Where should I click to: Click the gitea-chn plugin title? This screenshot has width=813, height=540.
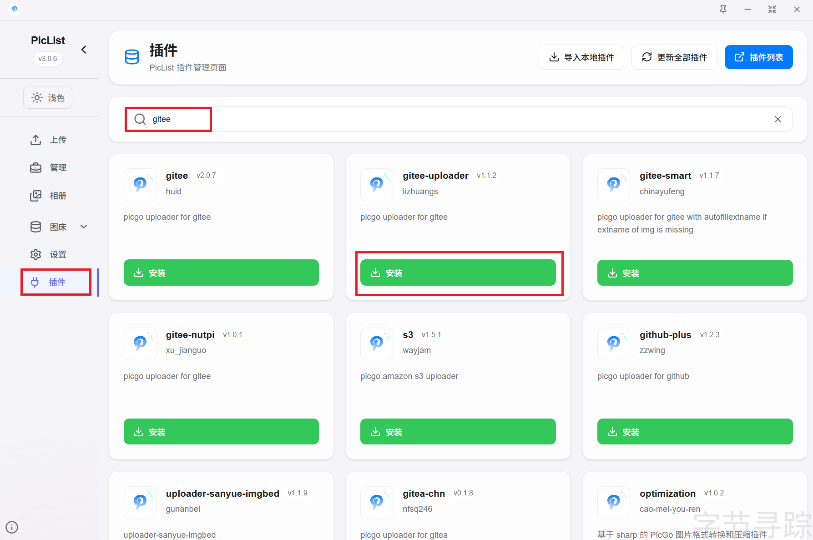(424, 494)
